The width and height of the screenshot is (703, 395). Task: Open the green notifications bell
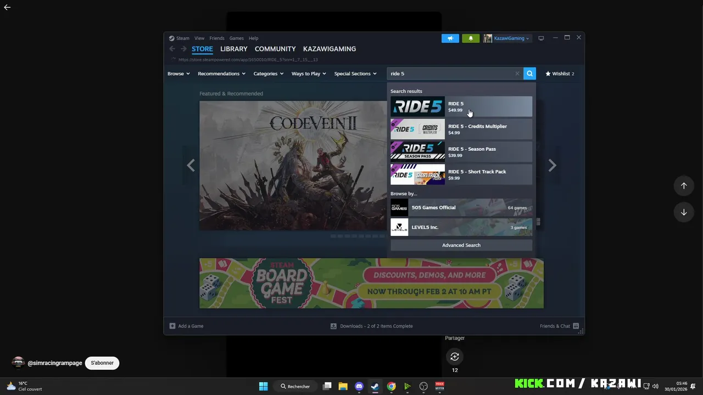[471, 38]
